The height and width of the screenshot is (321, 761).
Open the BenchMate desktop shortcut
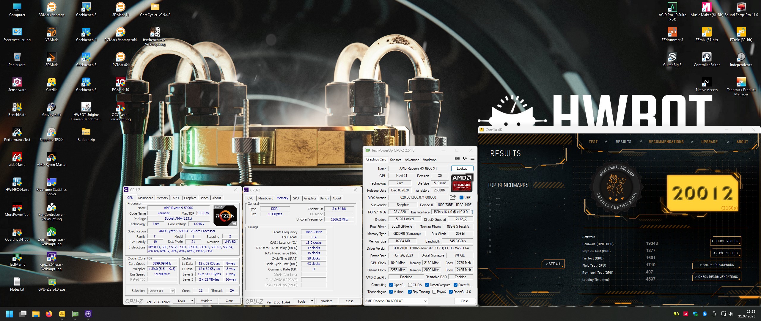tap(17, 109)
